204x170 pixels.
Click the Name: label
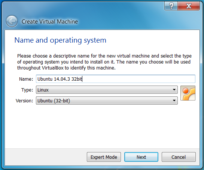click(26, 79)
